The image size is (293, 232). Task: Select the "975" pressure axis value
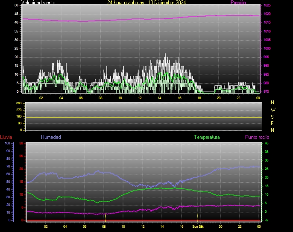click(x=266, y=91)
